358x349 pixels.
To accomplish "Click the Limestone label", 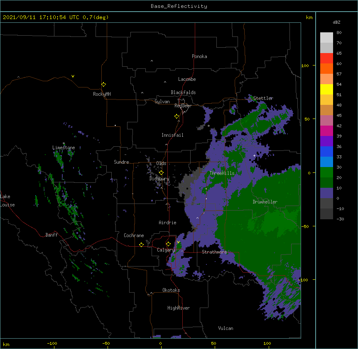I will [x=64, y=148].
